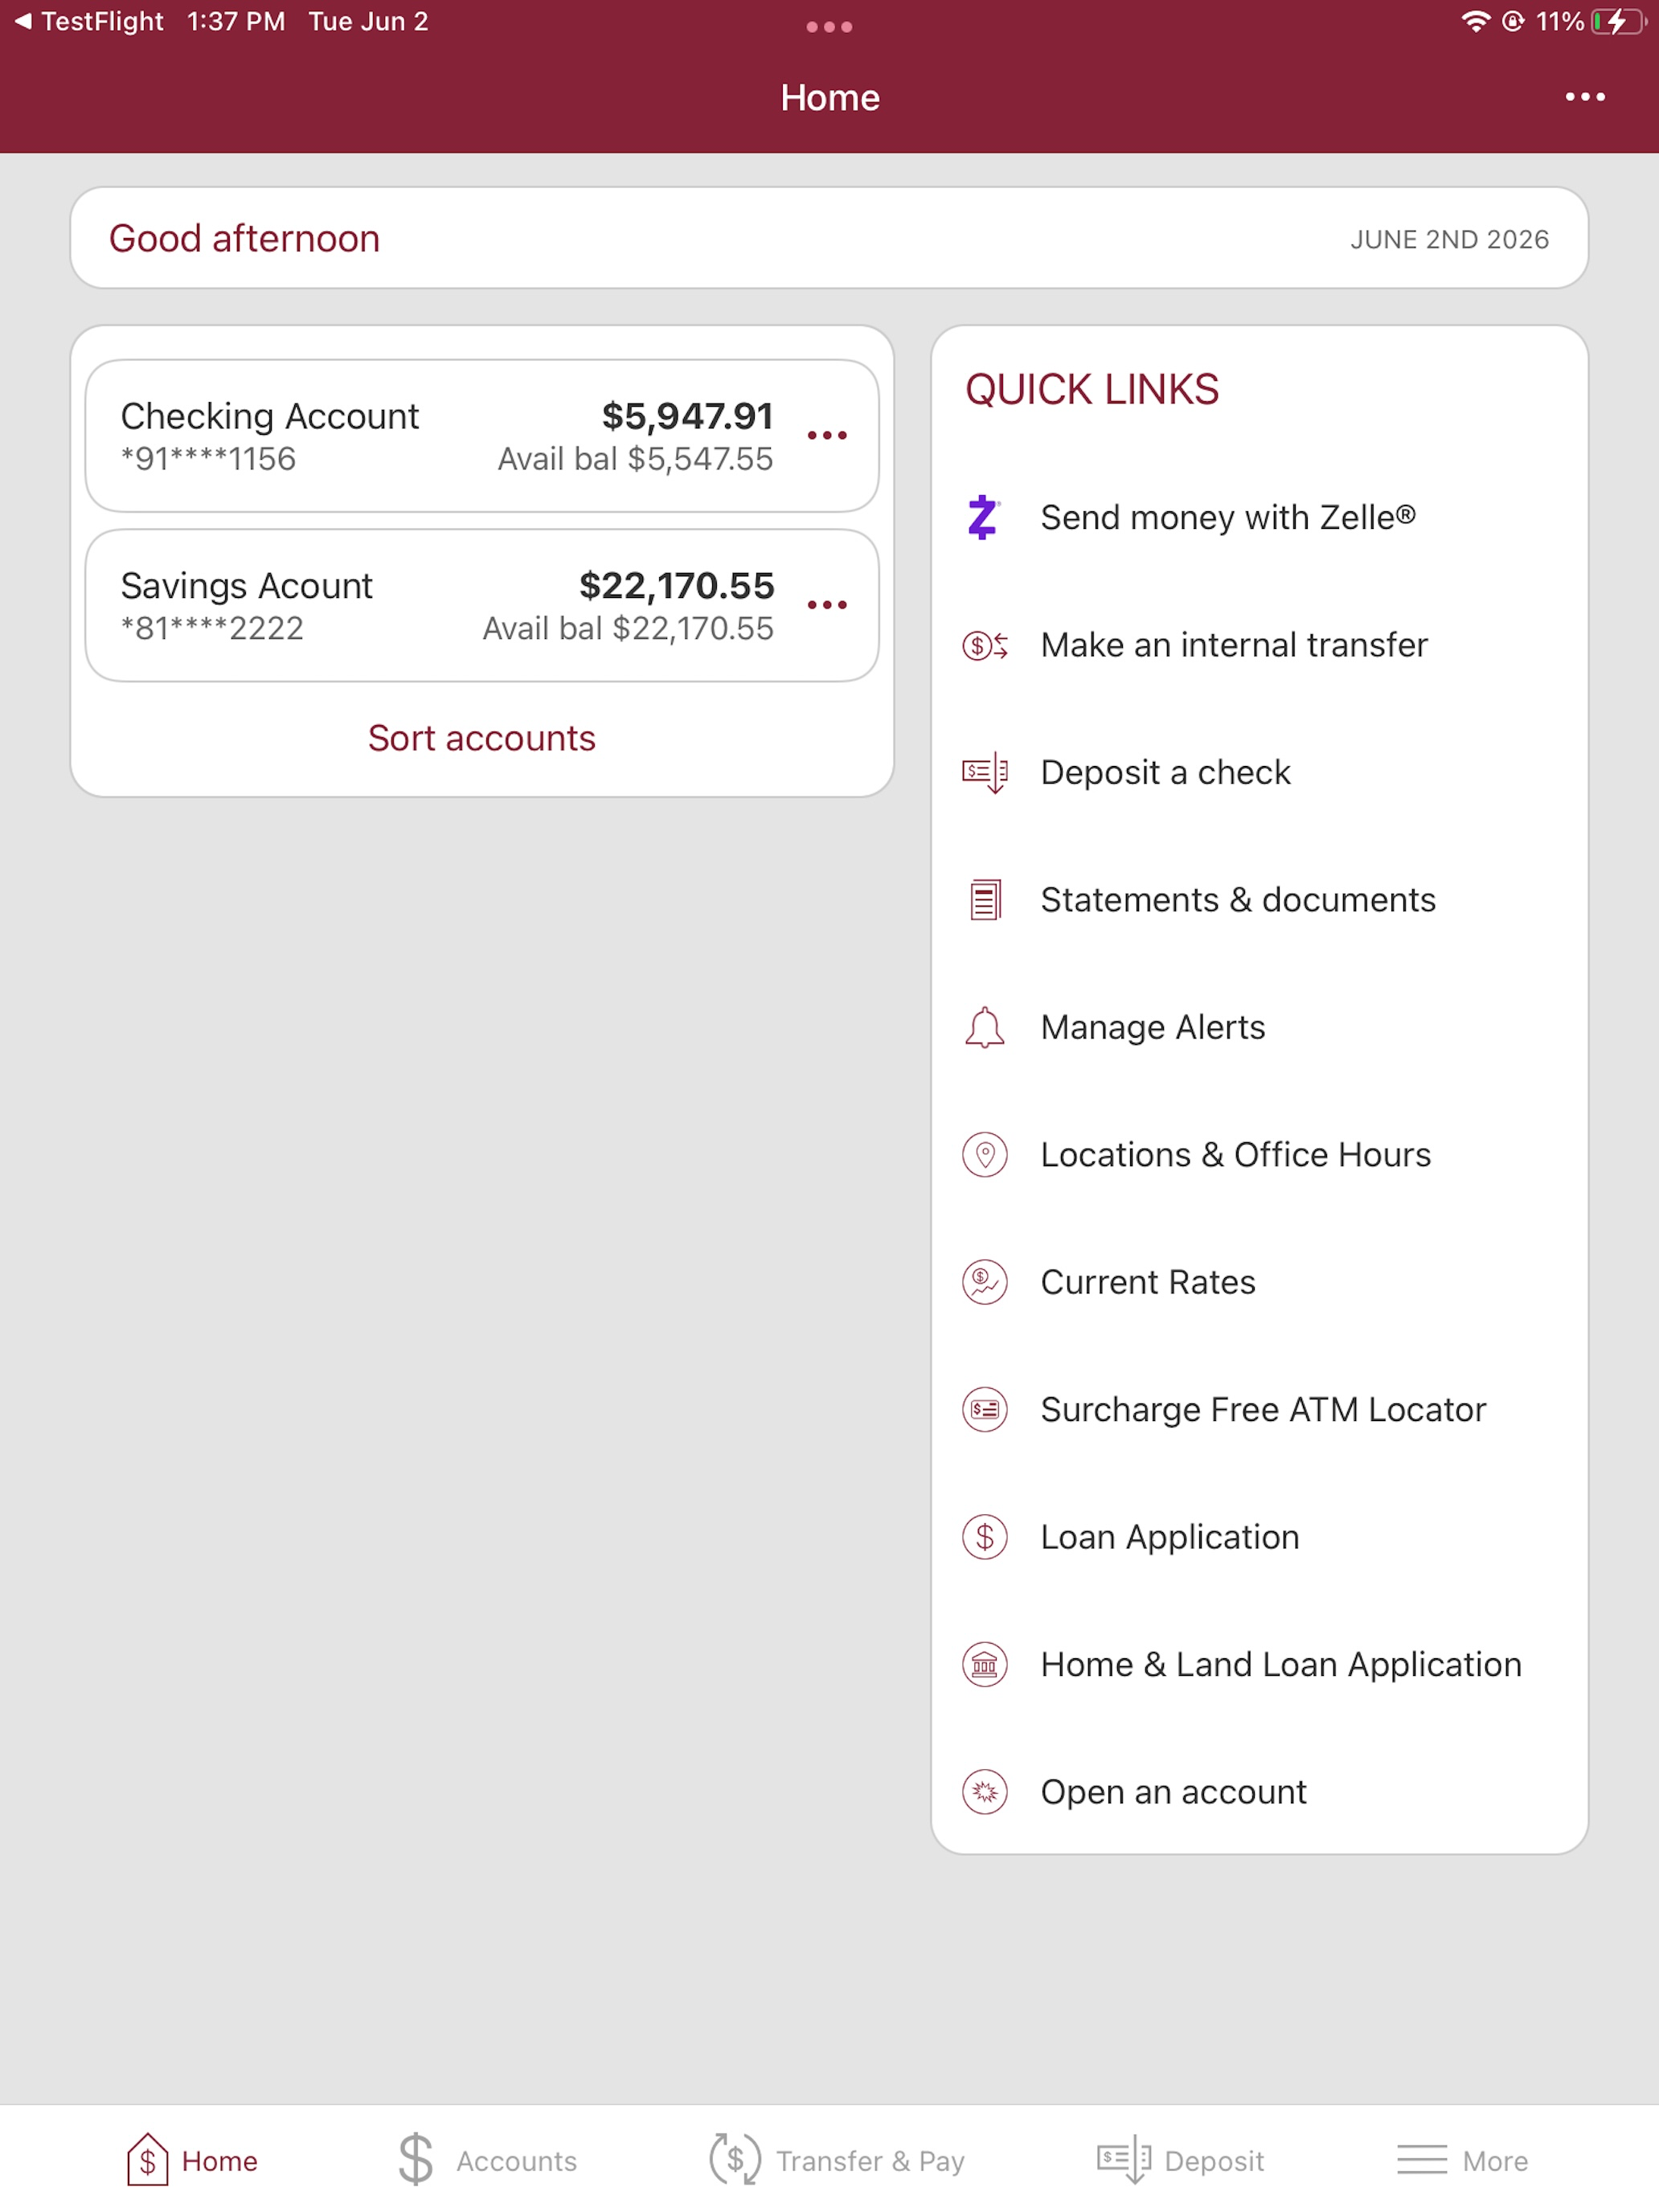Open Savings Account three-dot options menu
The image size is (1659, 2212).
[x=827, y=605]
